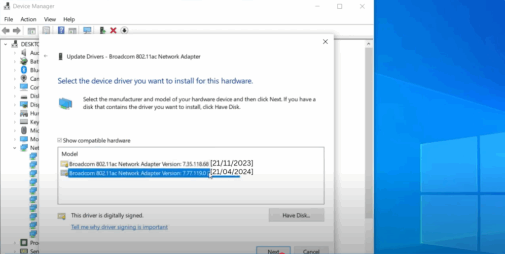Close the Update Drivers dialog
505x254 pixels.
point(325,41)
